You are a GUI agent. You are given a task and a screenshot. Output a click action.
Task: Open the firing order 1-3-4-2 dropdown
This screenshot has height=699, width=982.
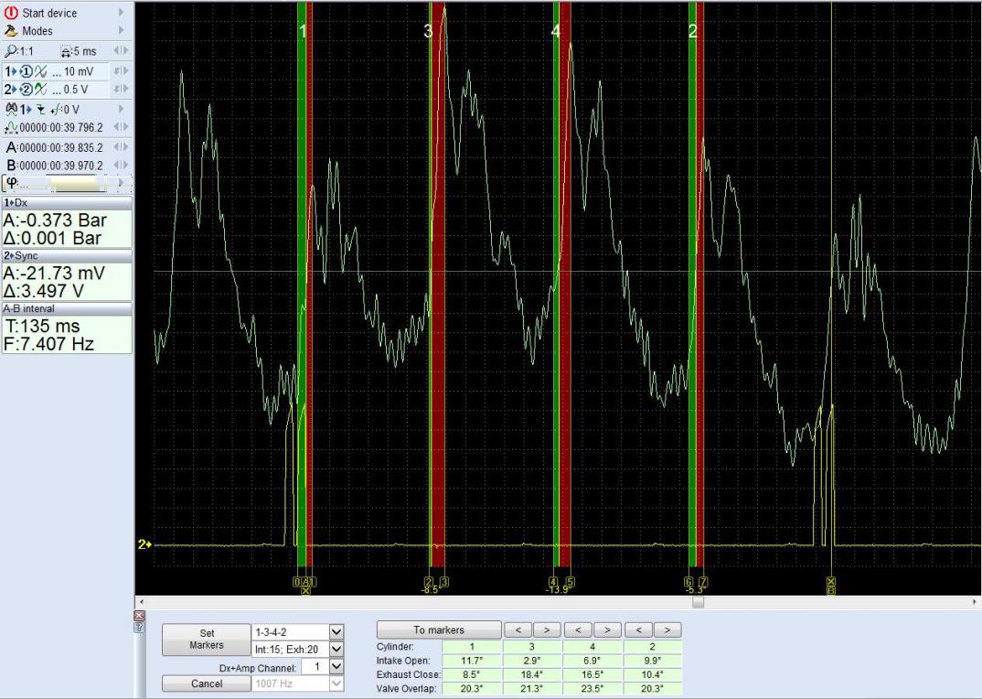click(335, 631)
